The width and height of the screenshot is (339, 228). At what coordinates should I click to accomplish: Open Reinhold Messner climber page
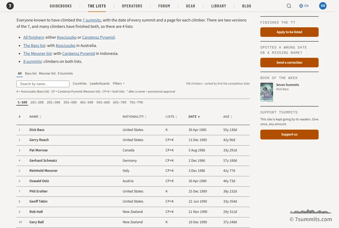[x=43, y=171]
